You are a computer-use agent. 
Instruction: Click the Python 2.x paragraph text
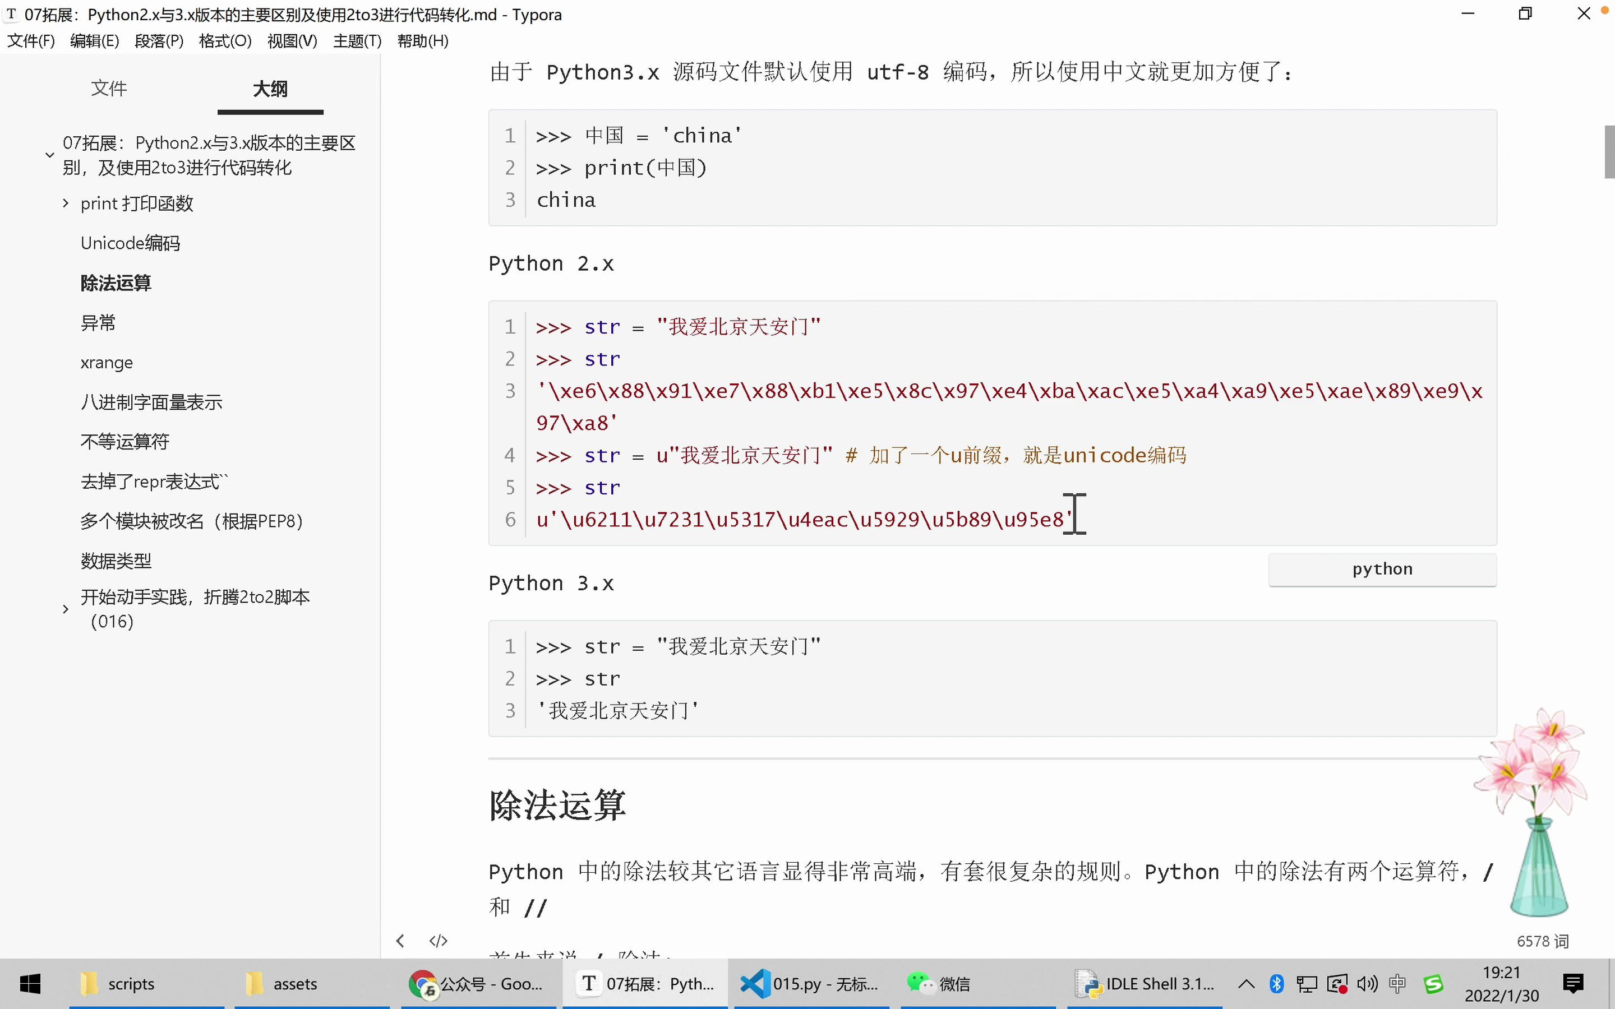(x=551, y=263)
